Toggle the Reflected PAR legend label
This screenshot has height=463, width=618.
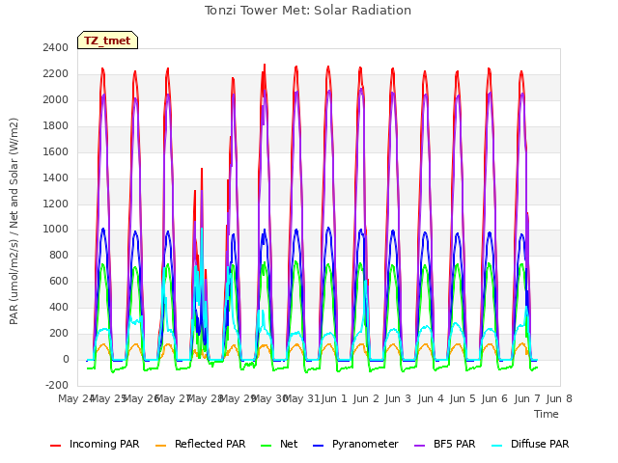(x=211, y=444)
